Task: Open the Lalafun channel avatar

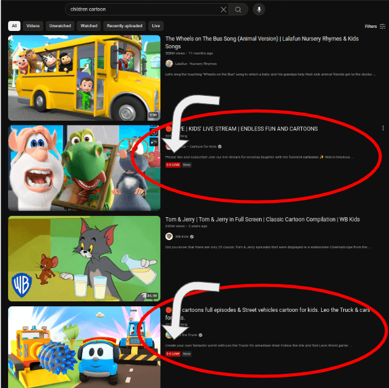Action: tap(169, 64)
